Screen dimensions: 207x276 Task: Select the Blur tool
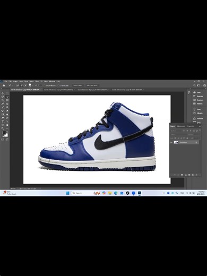tap(7, 114)
